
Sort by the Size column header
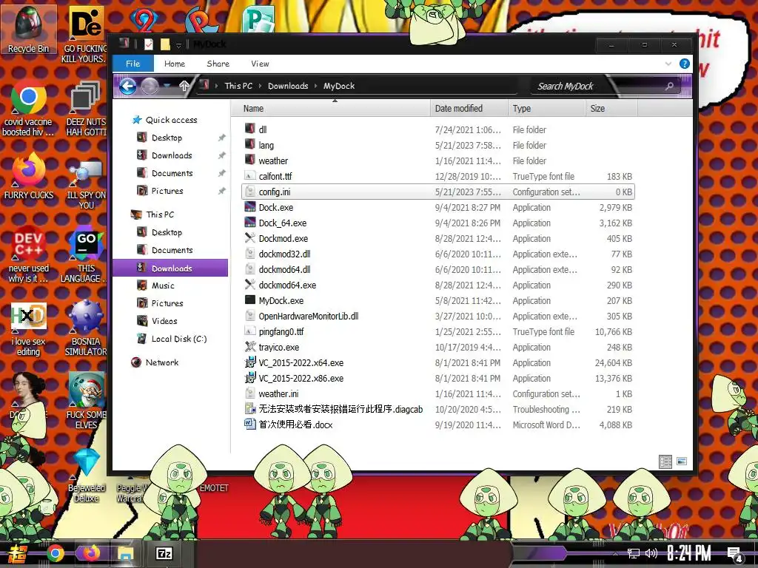coord(611,109)
